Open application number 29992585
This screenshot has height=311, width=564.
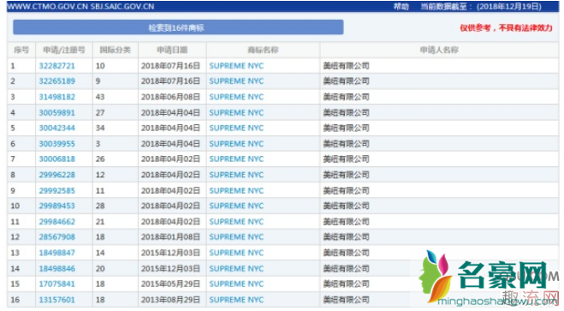pos(56,190)
